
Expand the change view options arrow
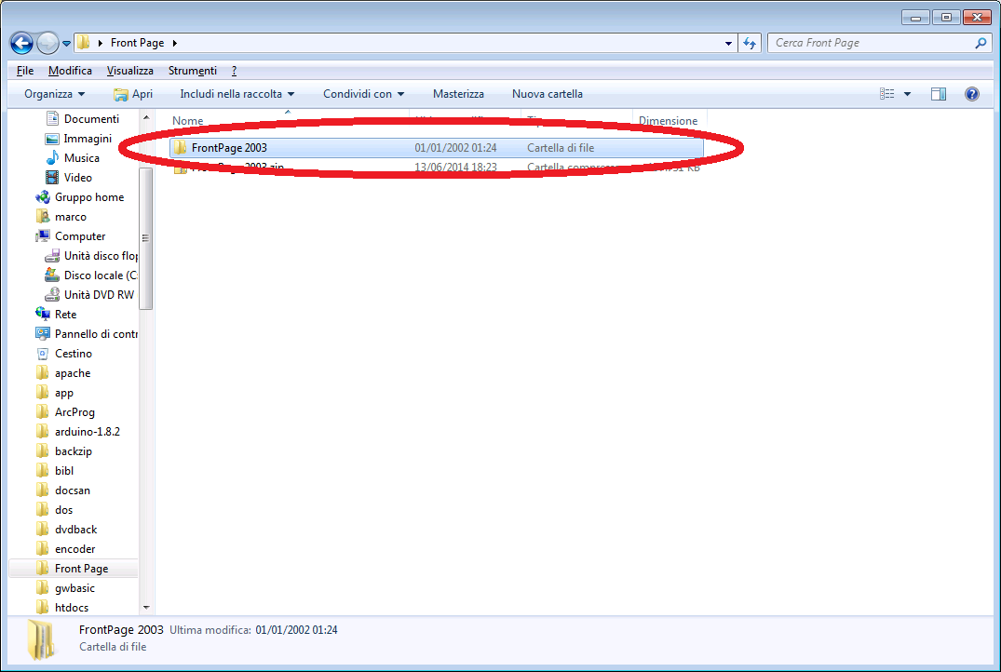click(907, 94)
